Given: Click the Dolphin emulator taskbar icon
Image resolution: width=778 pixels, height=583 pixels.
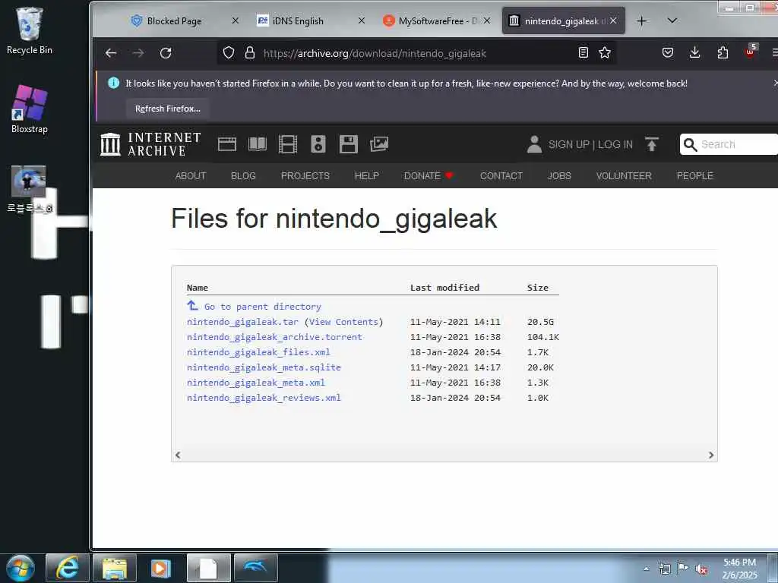Looking at the screenshot, I should point(255,568).
